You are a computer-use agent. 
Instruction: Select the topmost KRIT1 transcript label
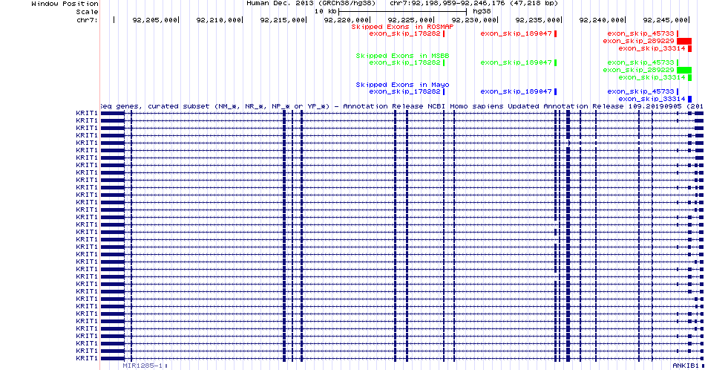pyautogui.click(x=87, y=114)
